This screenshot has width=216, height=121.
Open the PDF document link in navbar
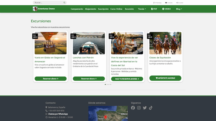[x=154, y=9]
